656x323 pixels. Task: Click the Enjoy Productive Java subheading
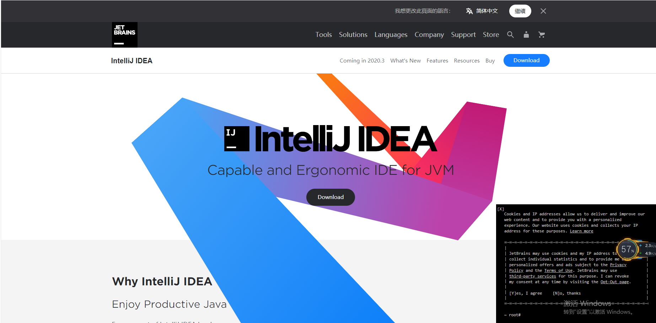point(169,304)
